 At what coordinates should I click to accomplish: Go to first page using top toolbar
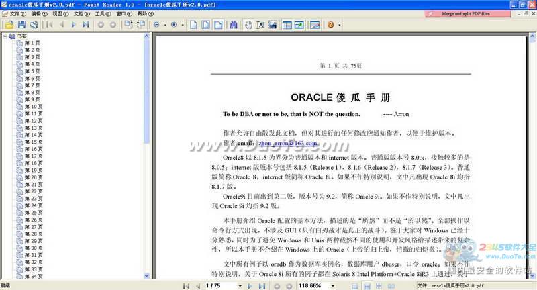pyautogui.click(x=50, y=25)
